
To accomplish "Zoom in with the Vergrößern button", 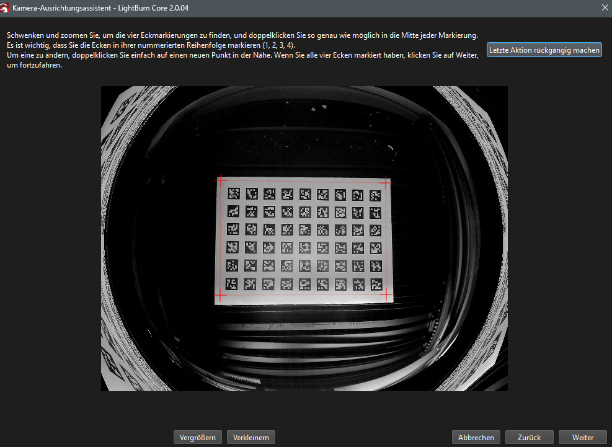I will point(198,437).
